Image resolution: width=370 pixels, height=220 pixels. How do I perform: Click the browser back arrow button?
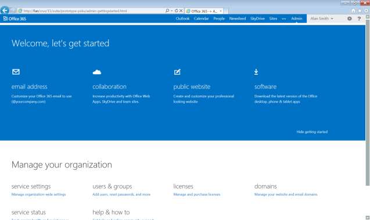pos(5,10)
